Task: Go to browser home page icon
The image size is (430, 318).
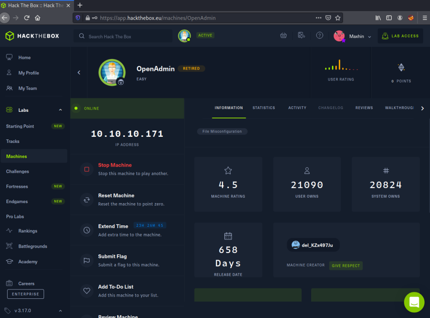Action: [37, 18]
